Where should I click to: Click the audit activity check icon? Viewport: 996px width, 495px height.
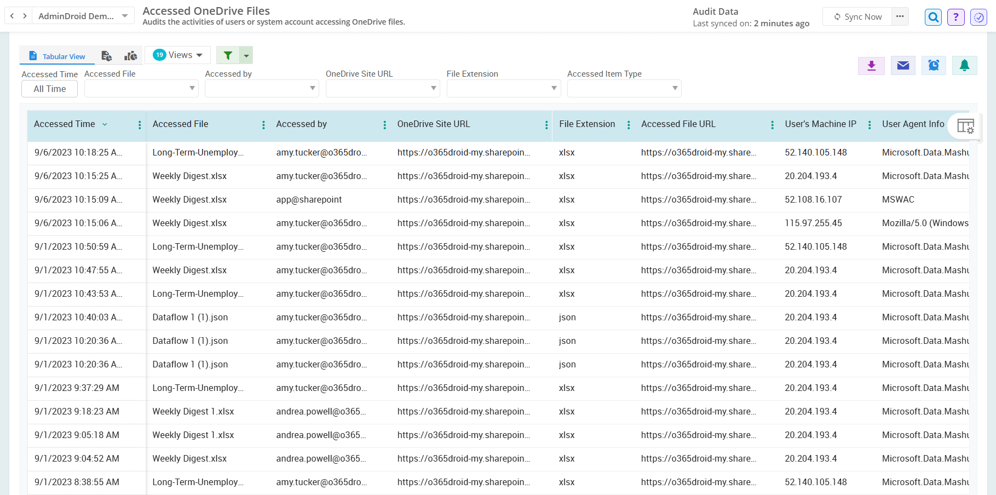(979, 17)
